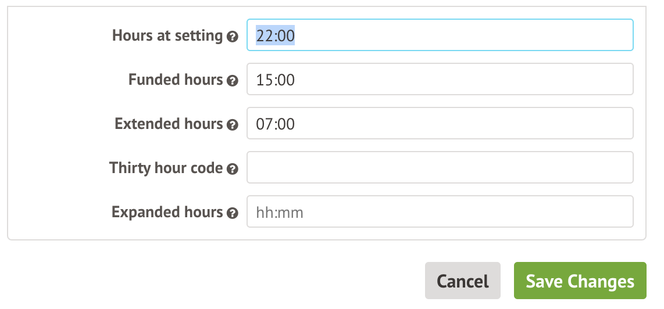This screenshot has height=309, width=664.
Task: Focus the Hours at setting input field
Action: [440, 35]
